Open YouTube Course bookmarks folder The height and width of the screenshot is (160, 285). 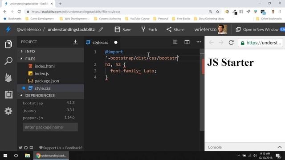pos(138,19)
